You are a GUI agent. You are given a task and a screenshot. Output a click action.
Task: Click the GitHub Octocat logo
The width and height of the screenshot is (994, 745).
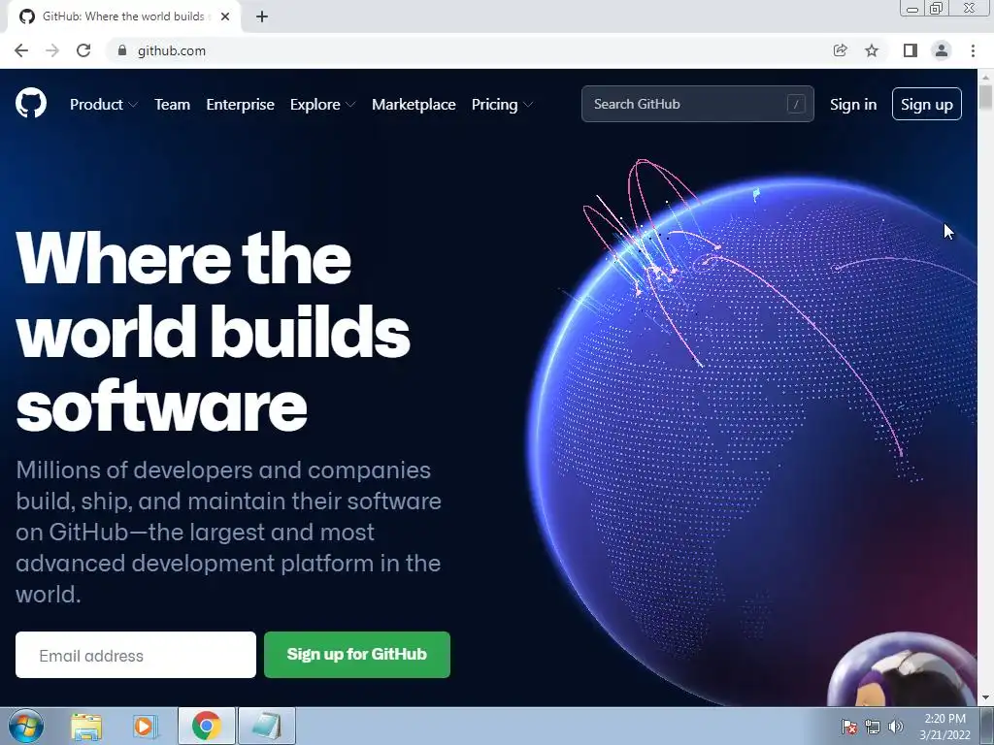click(30, 103)
